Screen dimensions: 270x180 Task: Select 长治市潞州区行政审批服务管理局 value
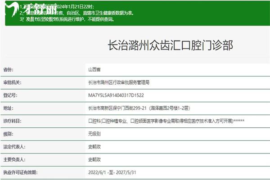tap(119, 82)
